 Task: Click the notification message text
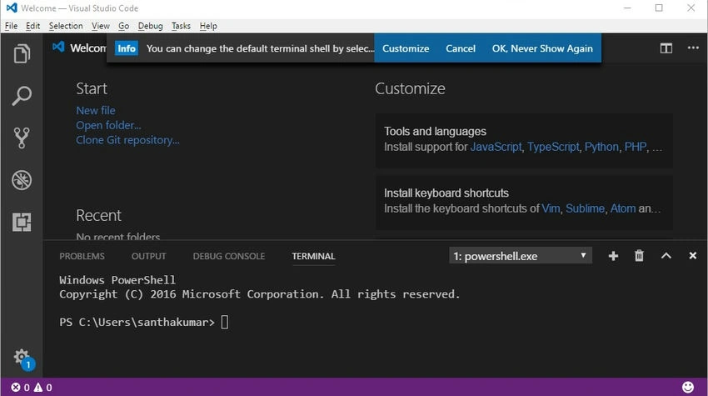pos(260,48)
